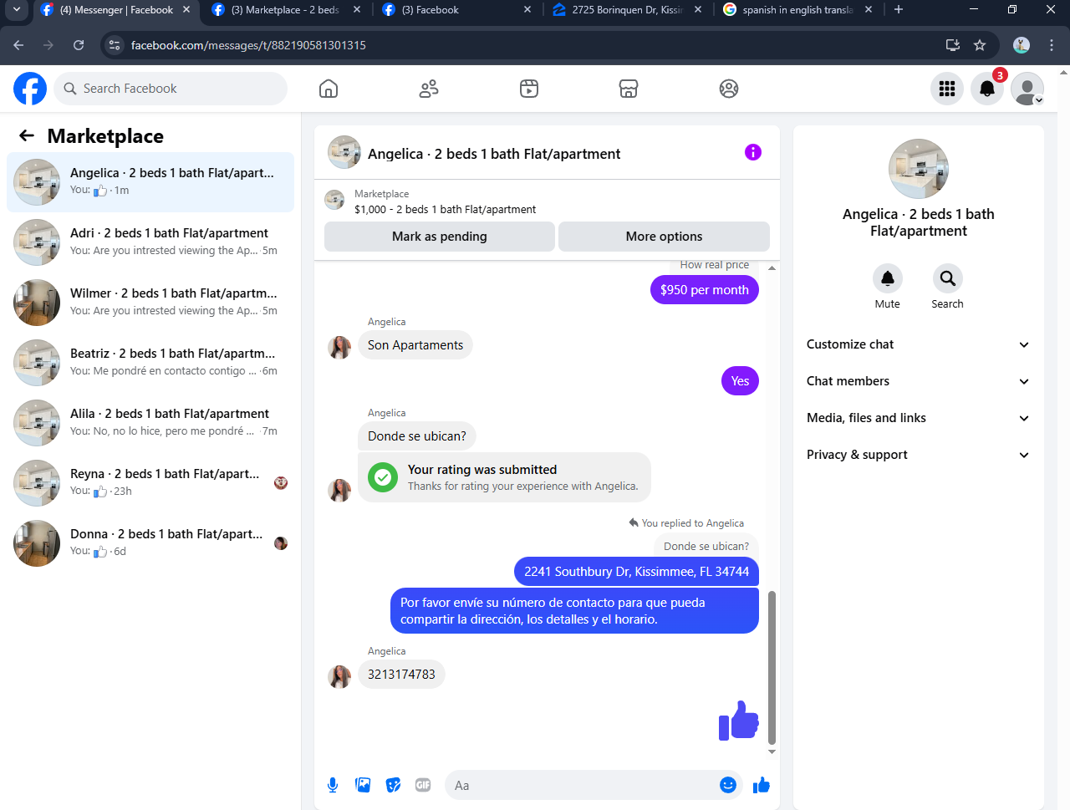The width and height of the screenshot is (1070, 810).
Task: Click the Mark as pending button
Action: click(440, 237)
